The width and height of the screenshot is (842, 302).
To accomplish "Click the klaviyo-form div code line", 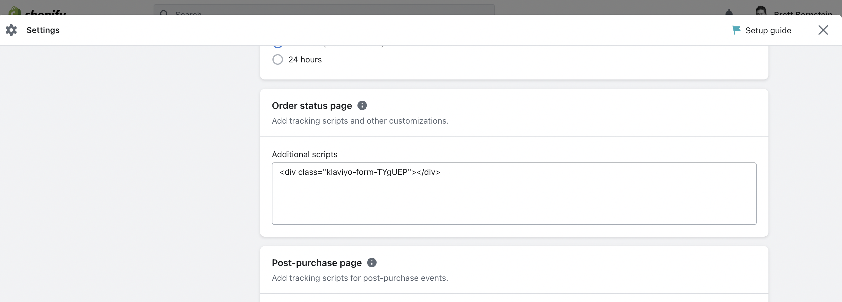I will [360, 172].
